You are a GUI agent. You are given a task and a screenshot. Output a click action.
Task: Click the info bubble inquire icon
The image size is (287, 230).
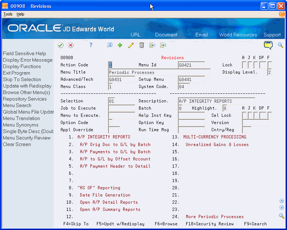(x=110, y=45)
